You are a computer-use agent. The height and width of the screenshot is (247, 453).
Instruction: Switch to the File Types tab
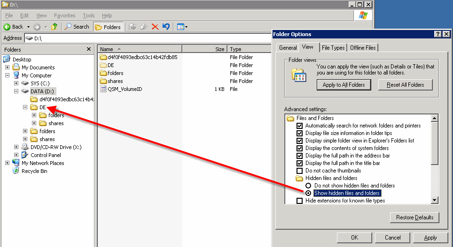[333, 48]
